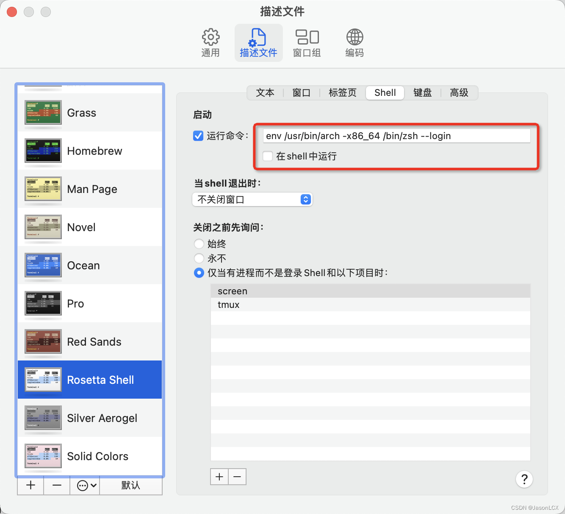The image size is (565, 514).
Task: Add a new profile with the plus button
Action: [30, 485]
